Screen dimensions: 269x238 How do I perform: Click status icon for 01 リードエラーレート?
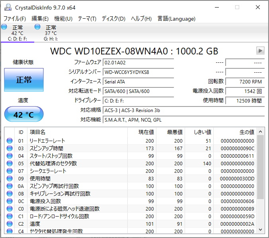tap(10, 141)
